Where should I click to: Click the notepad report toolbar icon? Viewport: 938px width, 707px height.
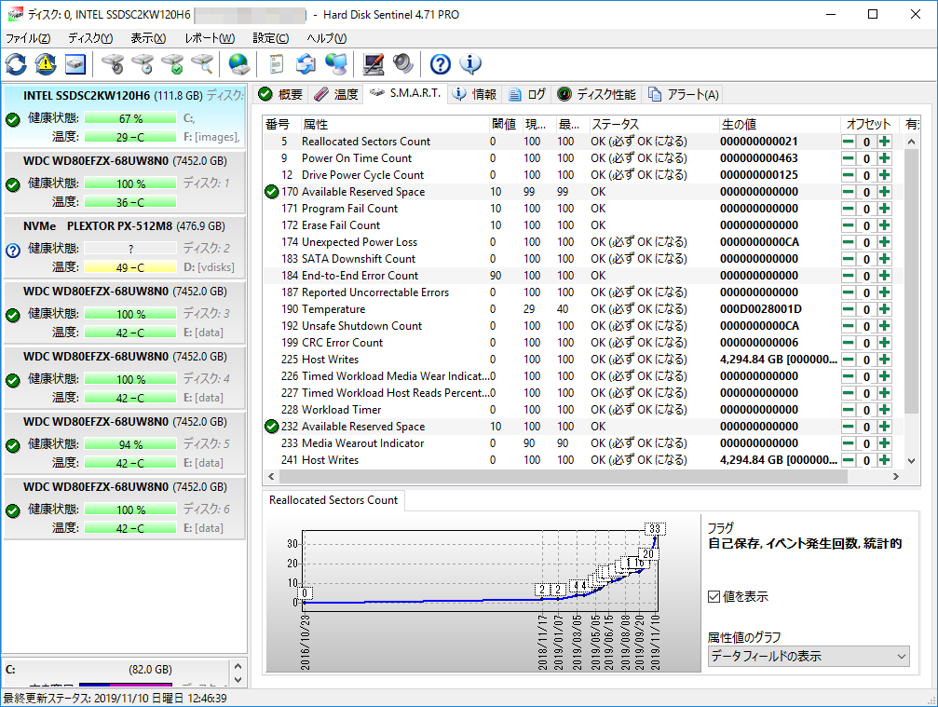click(x=276, y=64)
